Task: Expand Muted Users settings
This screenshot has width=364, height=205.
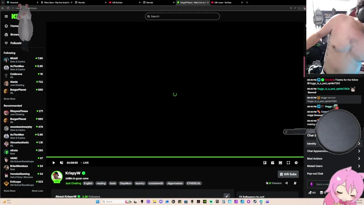Action: pos(334,166)
